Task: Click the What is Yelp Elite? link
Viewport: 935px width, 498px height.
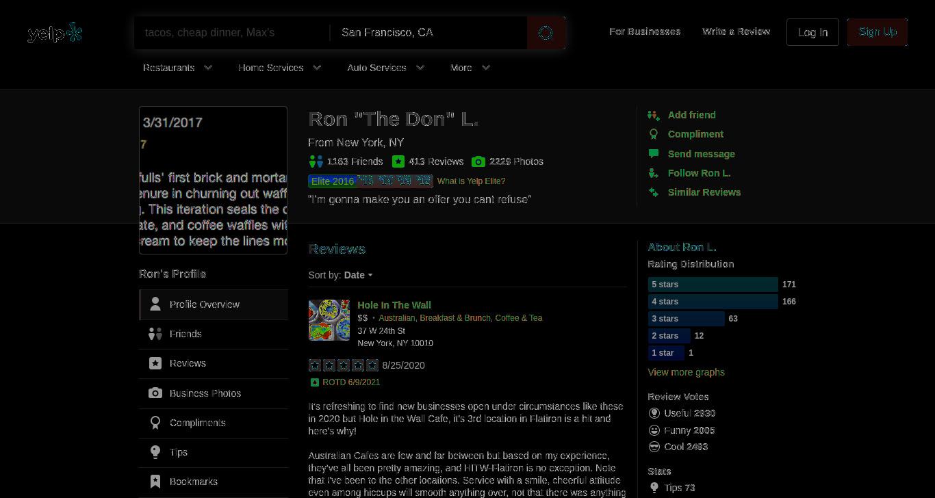Action: pyautogui.click(x=471, y=181)
